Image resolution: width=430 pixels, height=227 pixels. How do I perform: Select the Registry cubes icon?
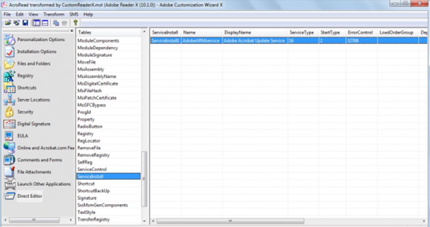click(9, 76)
